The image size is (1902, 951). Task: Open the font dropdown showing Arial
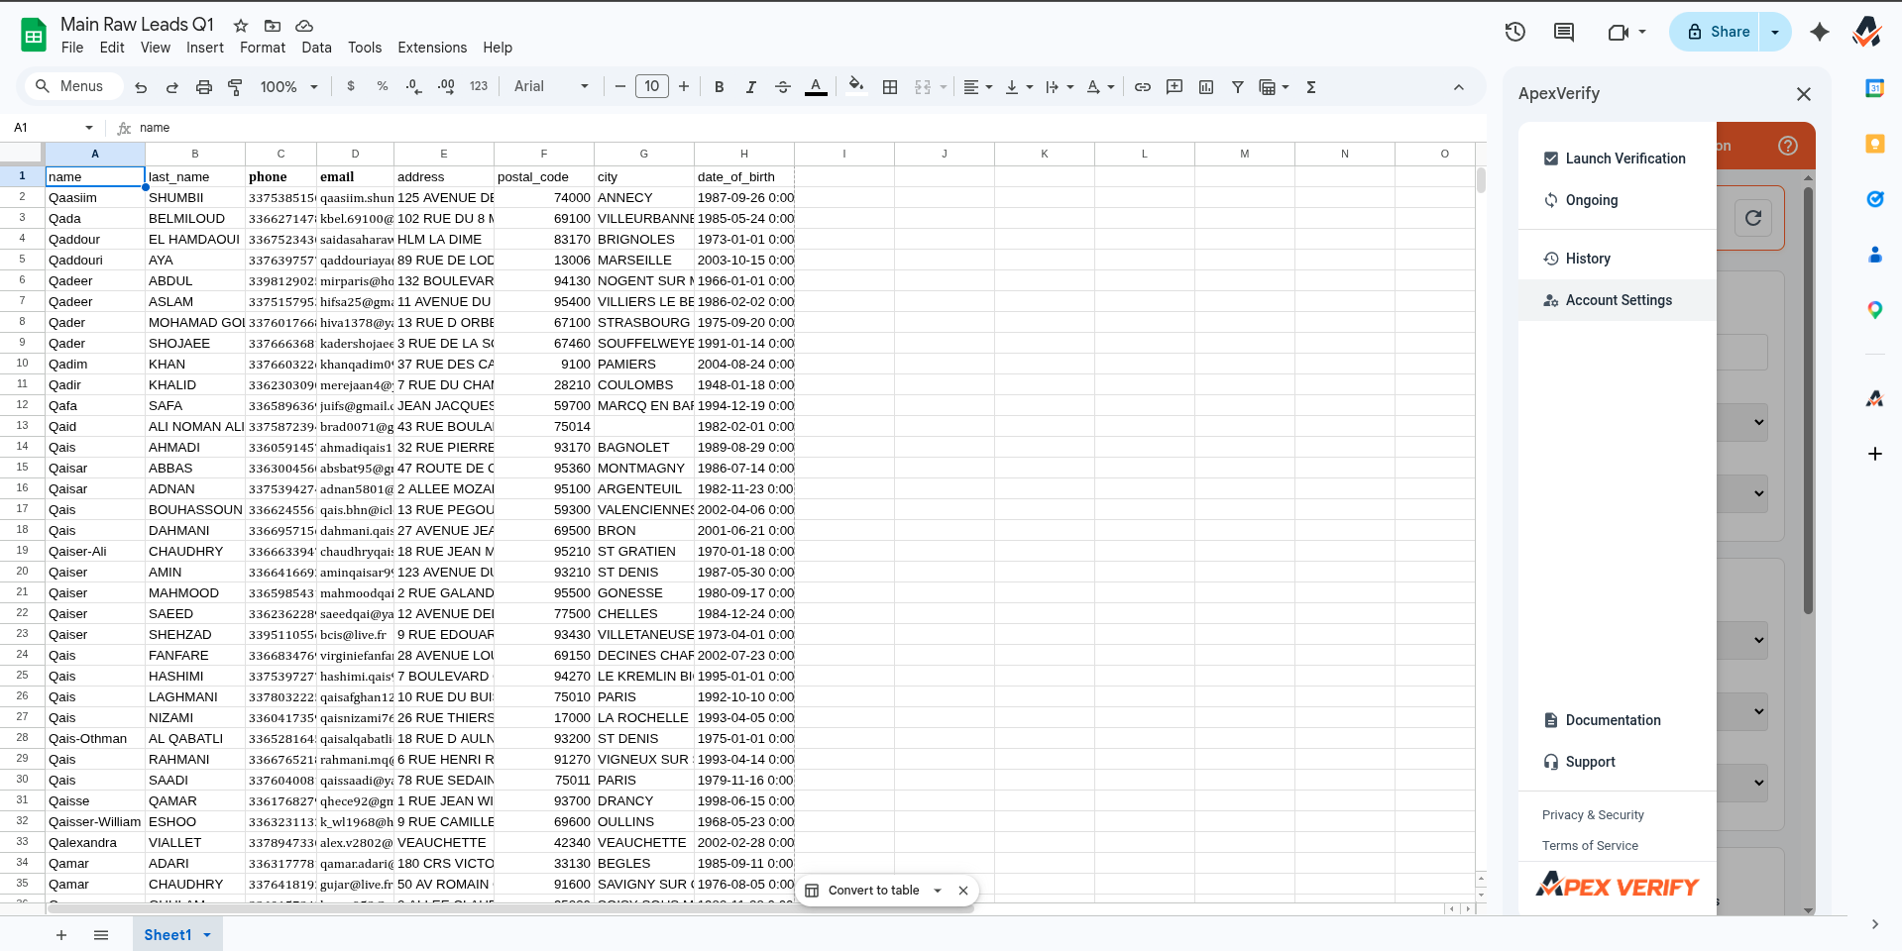(x=549, y=87)
